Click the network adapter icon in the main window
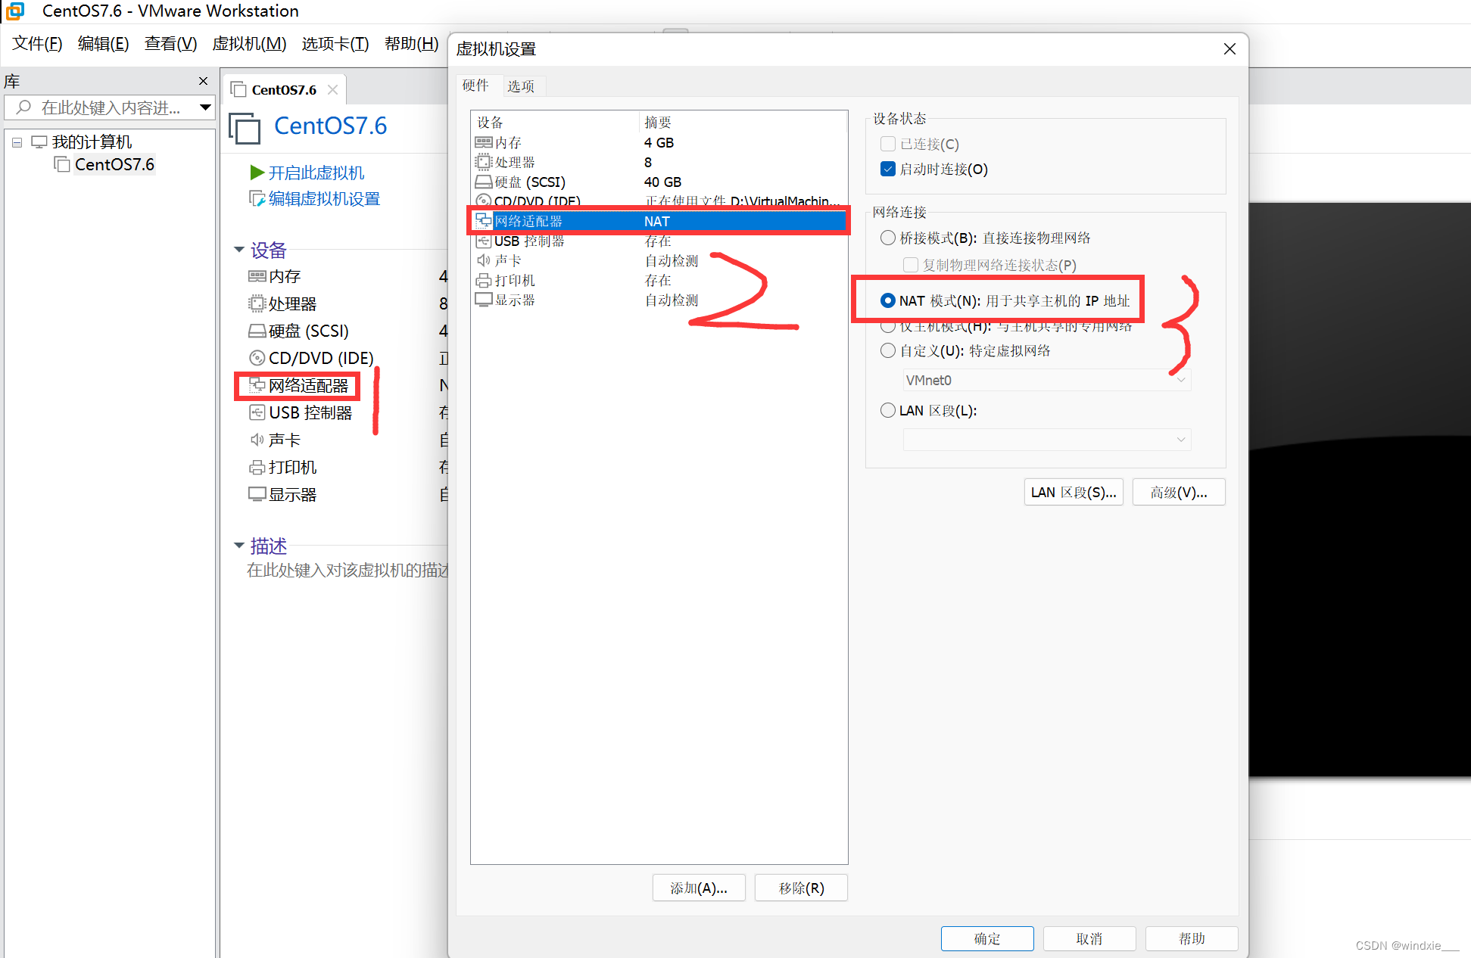1471x958 pixels. click(x=257, y=385)
